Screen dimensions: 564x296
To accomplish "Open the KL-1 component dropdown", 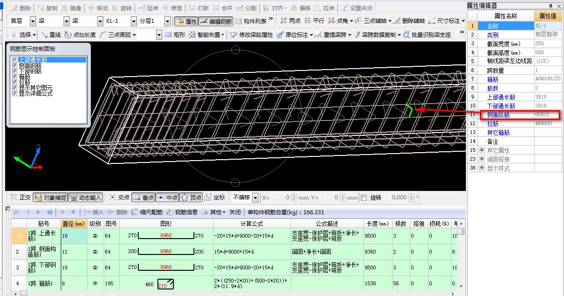I will (135, 21).
